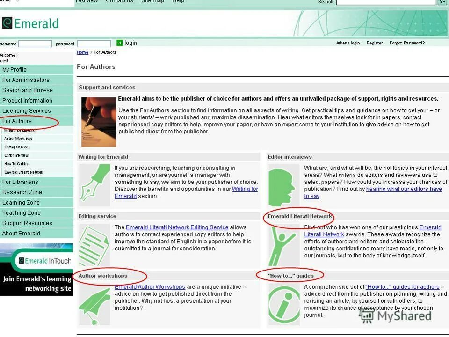This screenshot has width=449, height=337.
Task: Click the green login arrow icon
Action: pyautogui.click(x=119, y=43)
